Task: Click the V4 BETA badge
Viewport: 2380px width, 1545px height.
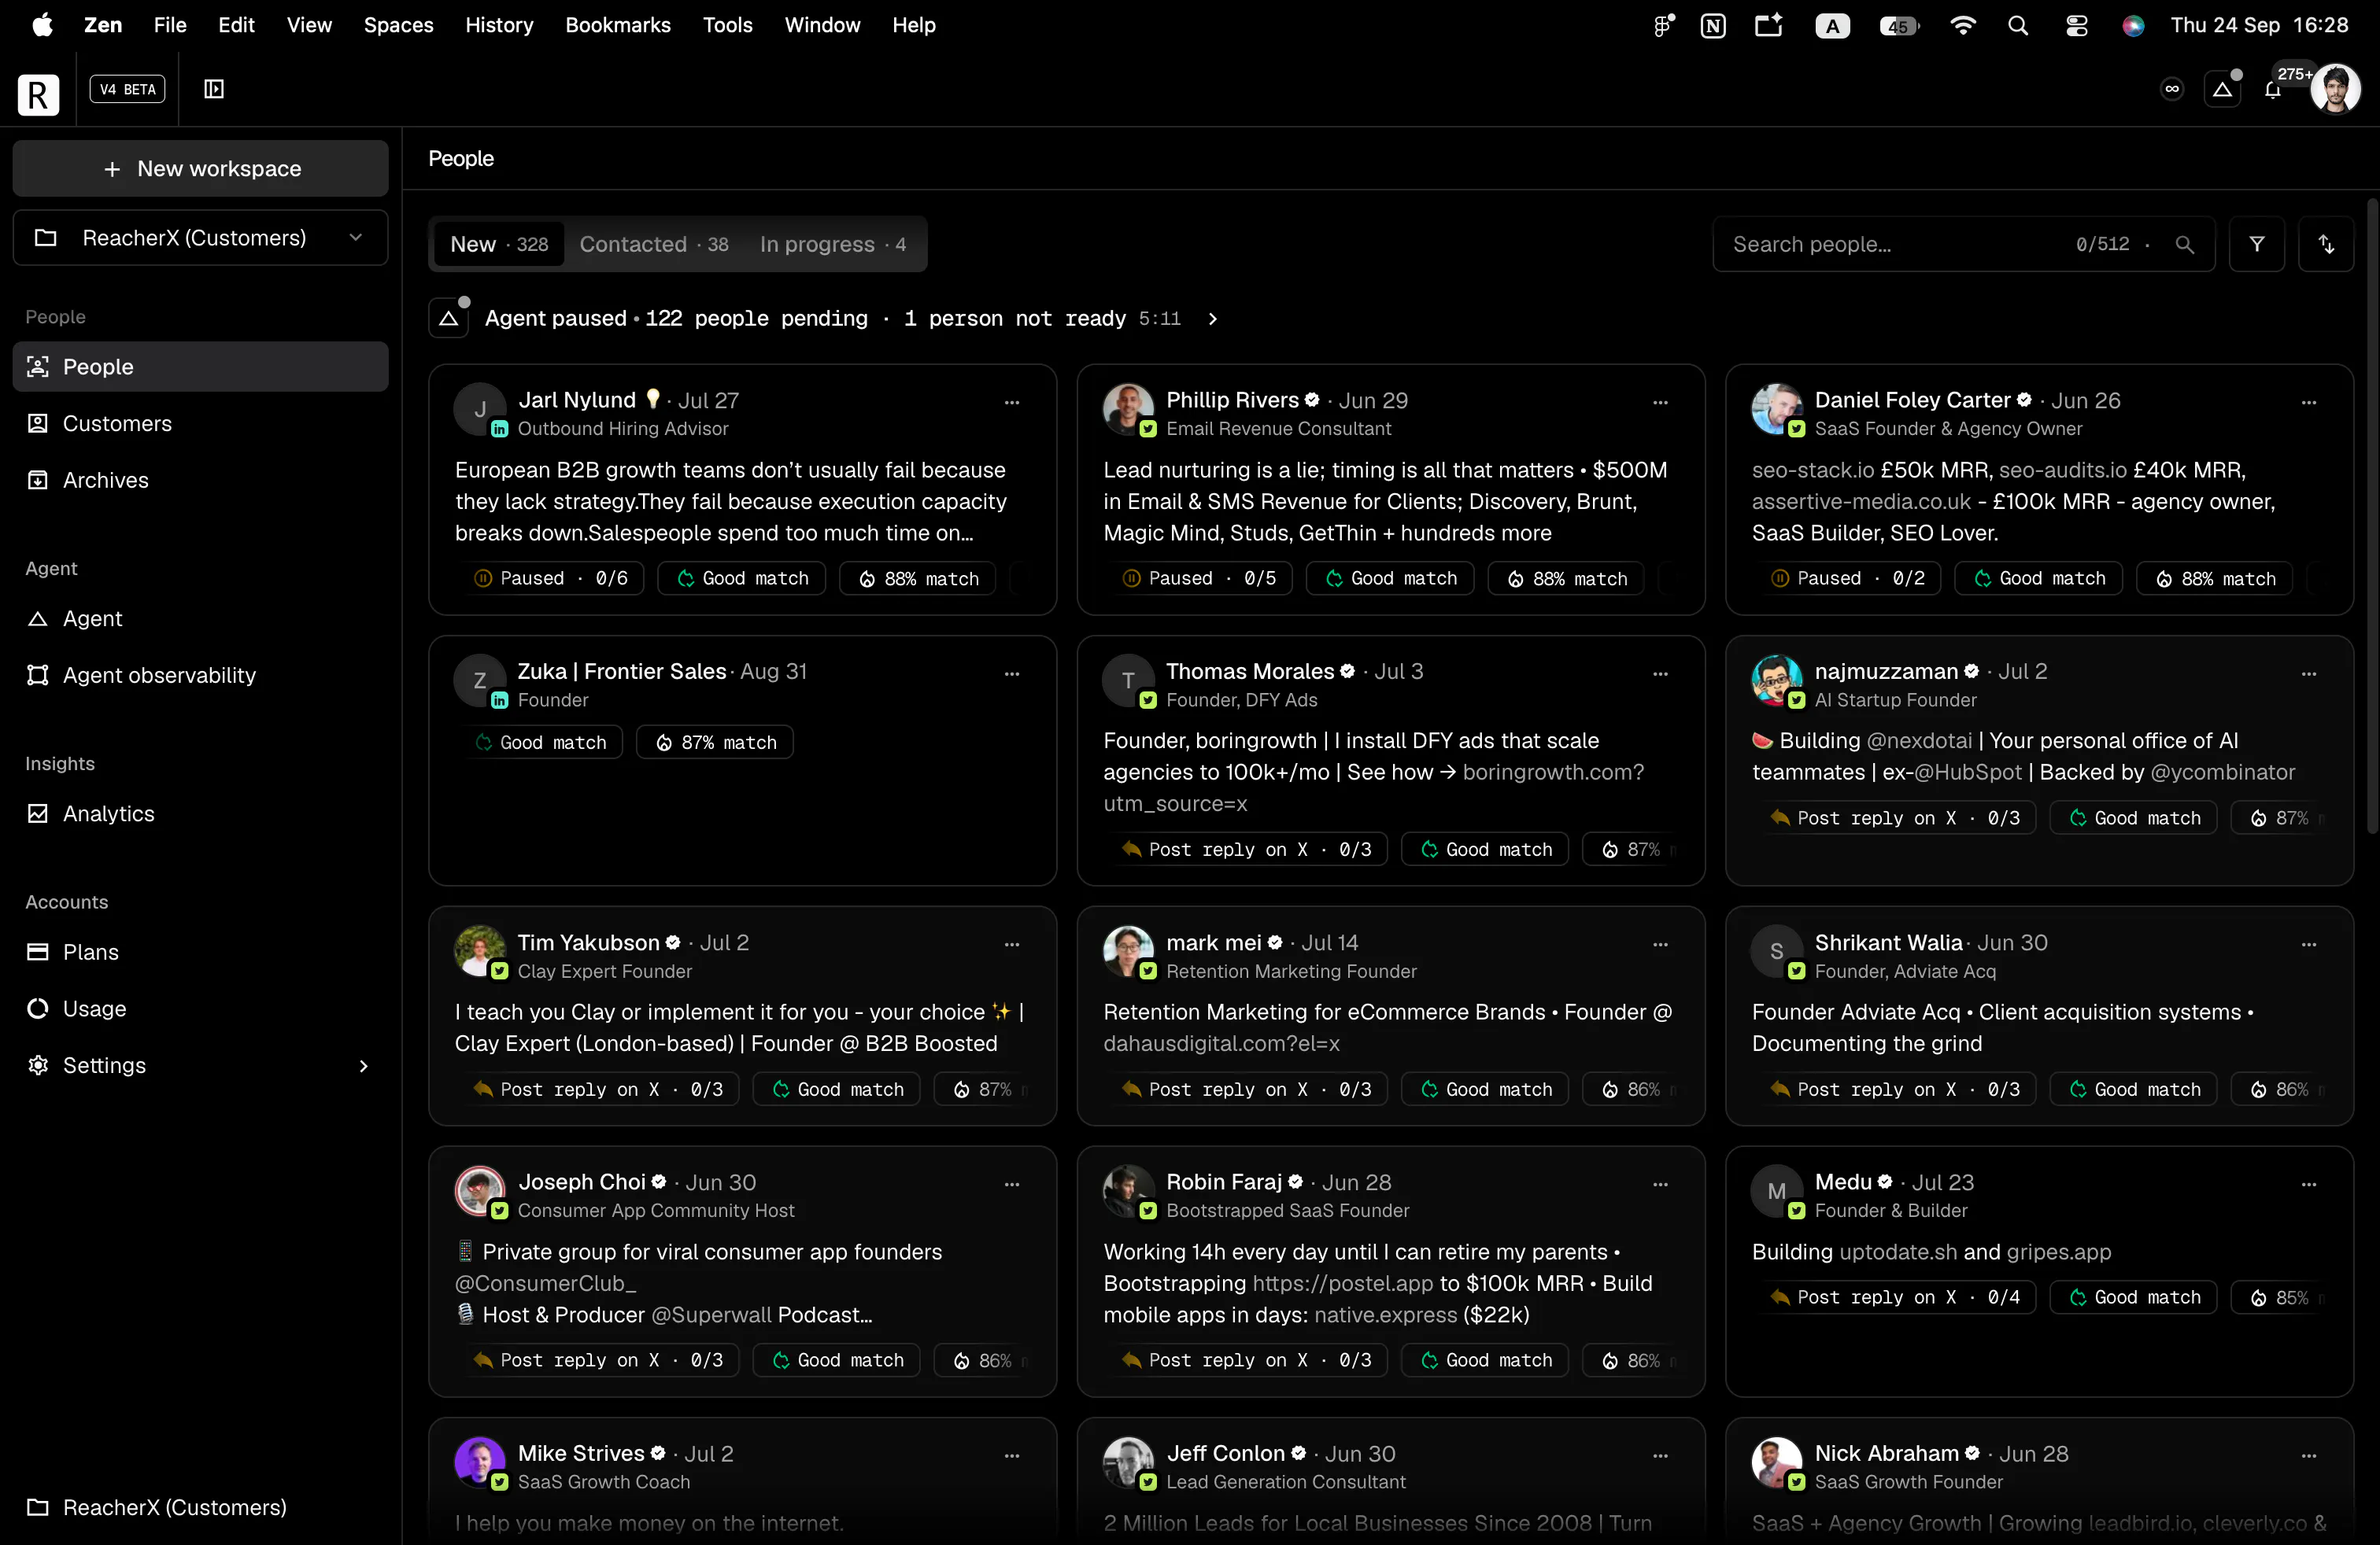Action: 127,89
